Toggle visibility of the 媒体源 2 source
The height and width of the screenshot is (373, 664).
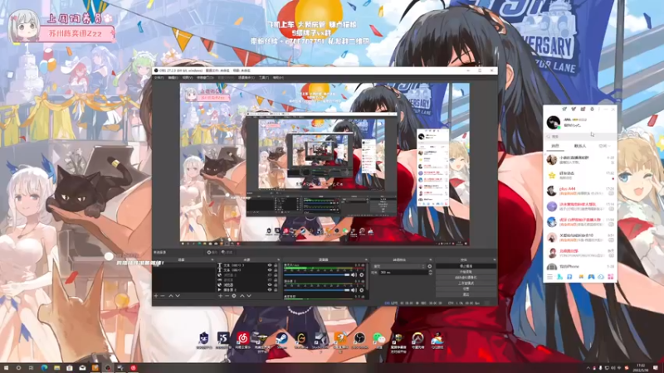click(x=270, y=289)
